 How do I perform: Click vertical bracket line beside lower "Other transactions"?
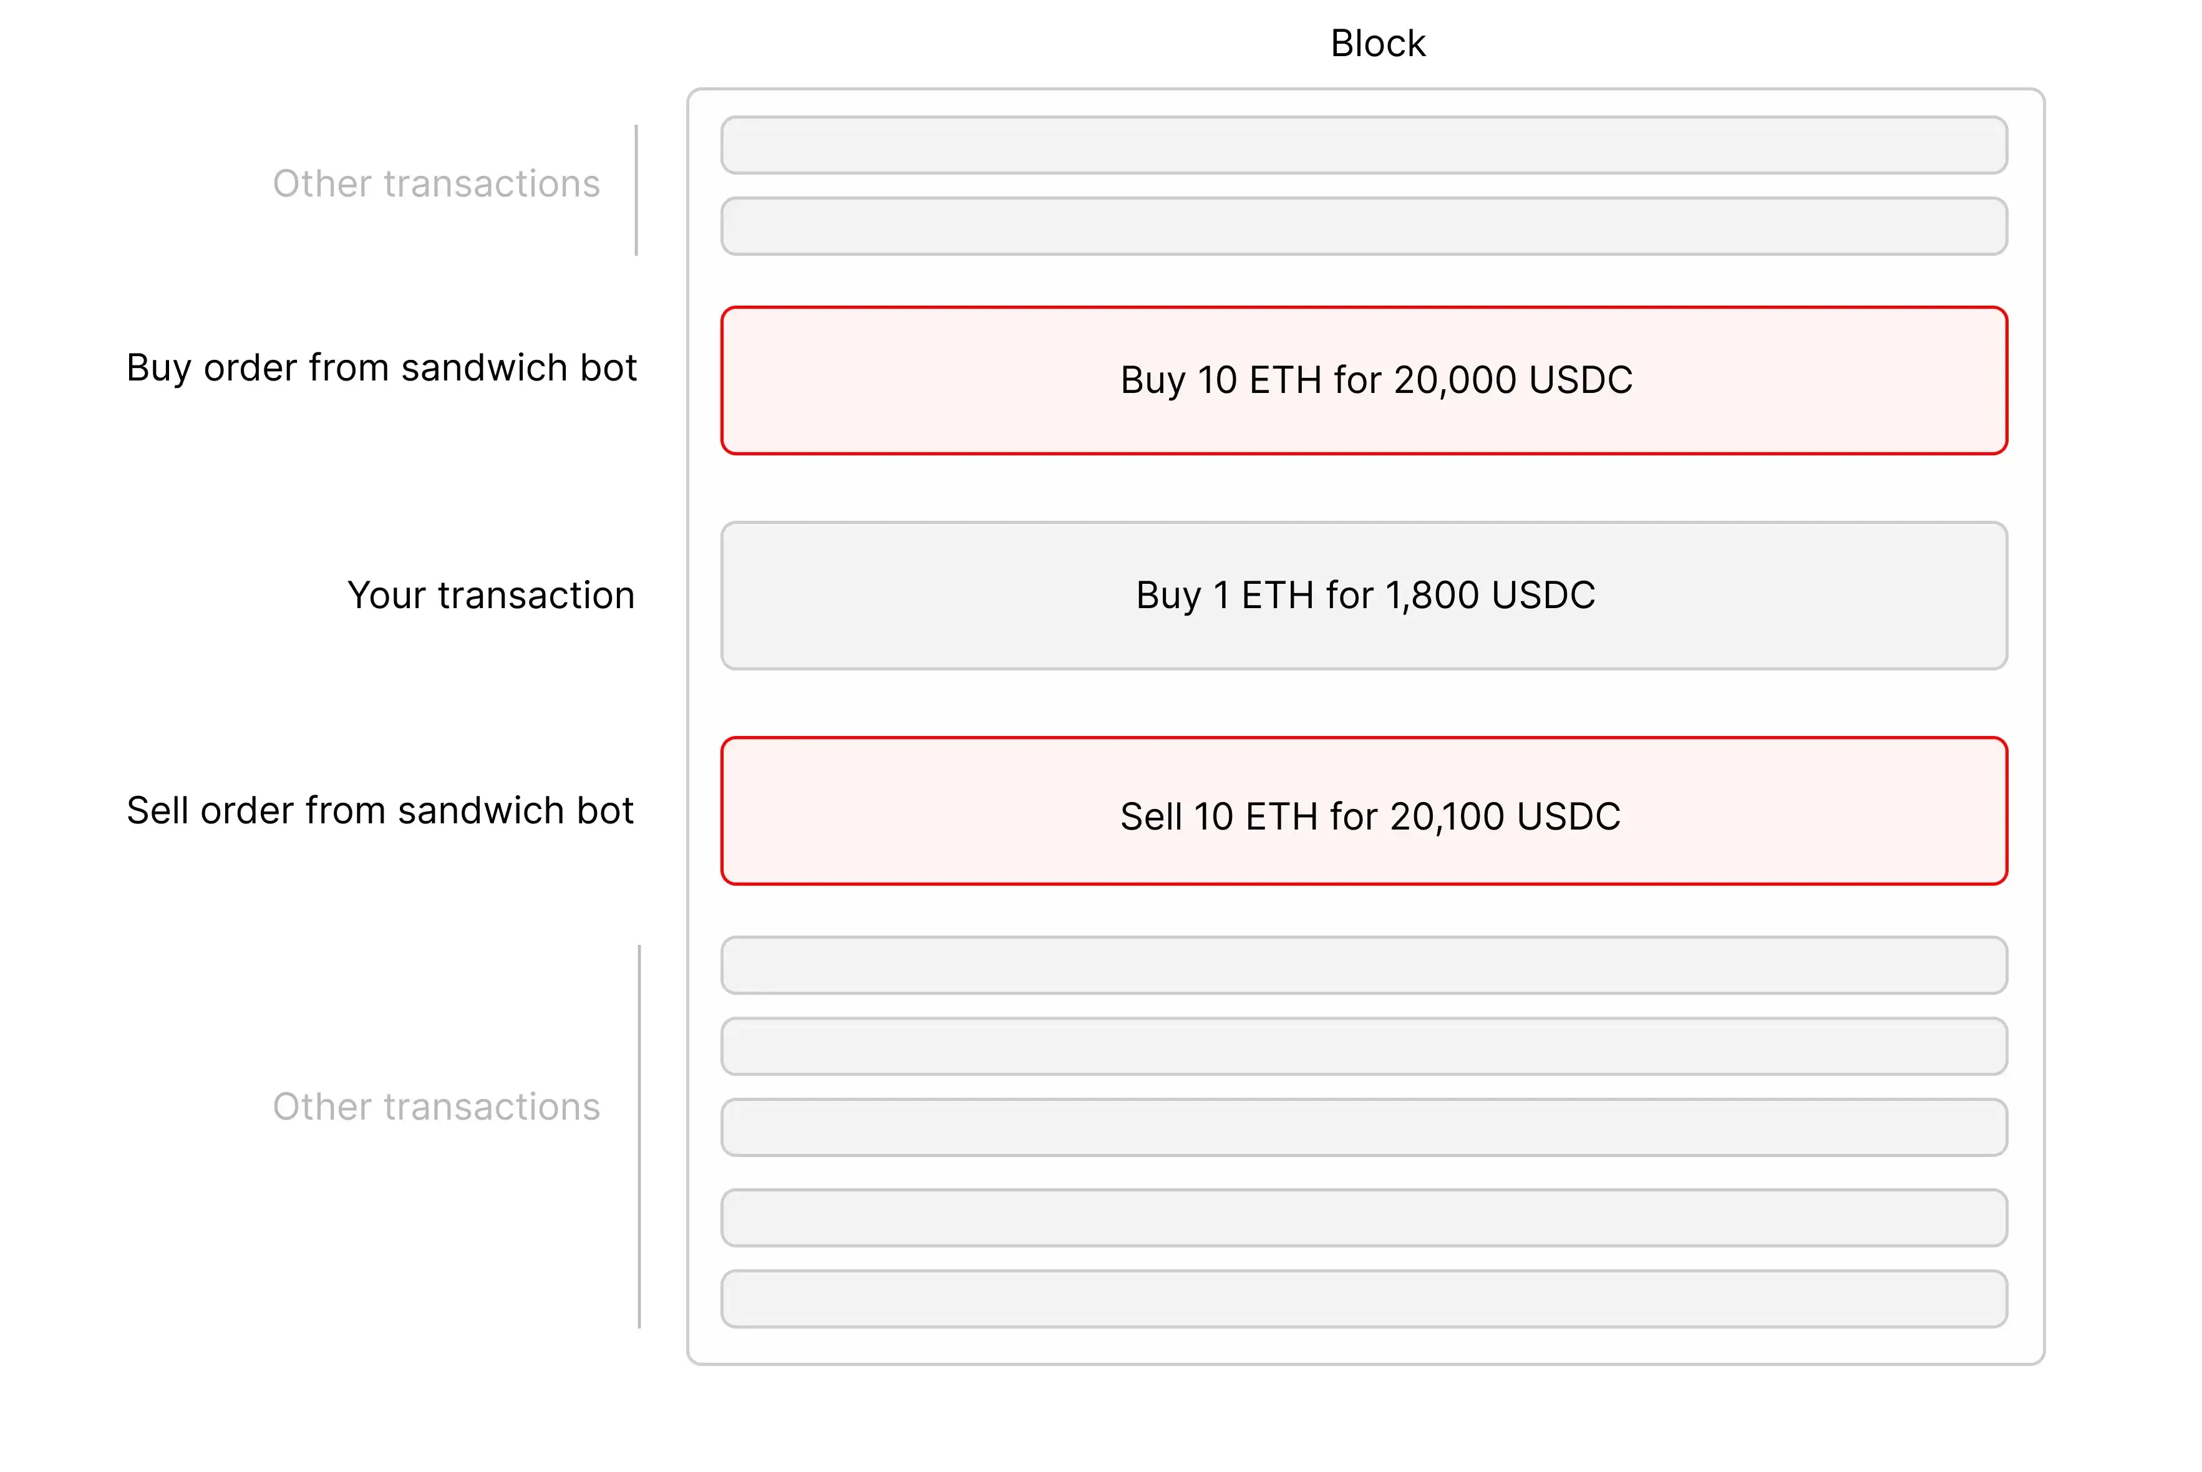pyautogui.click(x=639, y=1136)
